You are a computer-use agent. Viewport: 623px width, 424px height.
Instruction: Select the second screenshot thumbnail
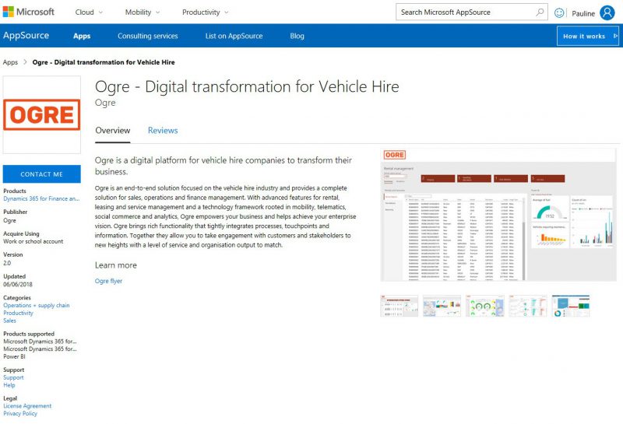(442, 306)
